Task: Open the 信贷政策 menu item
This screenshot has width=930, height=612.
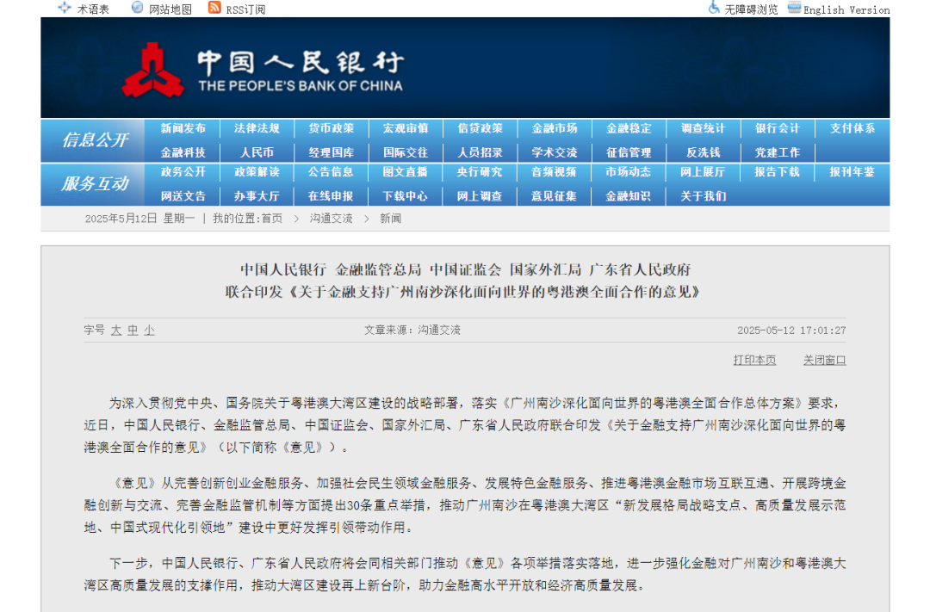Action: coord(480,129)
